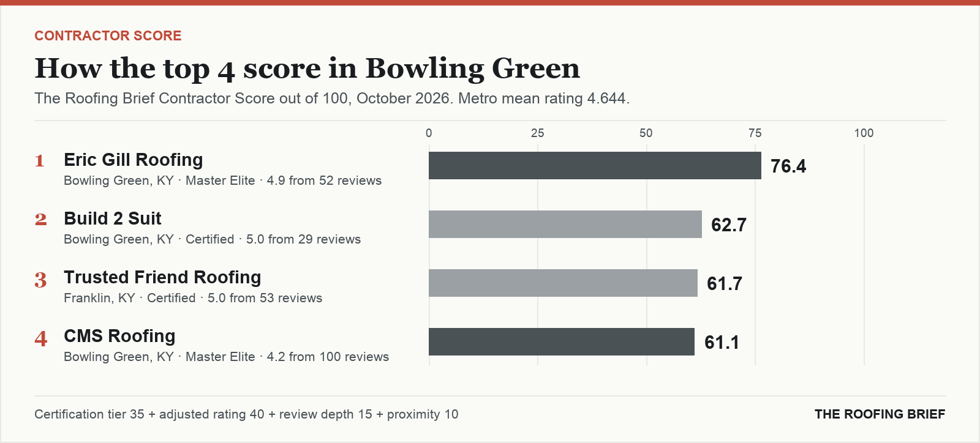Select the headline How the top 4 score in Bowling Green
This screenshot has width=980, height=443.
[307, 69]
